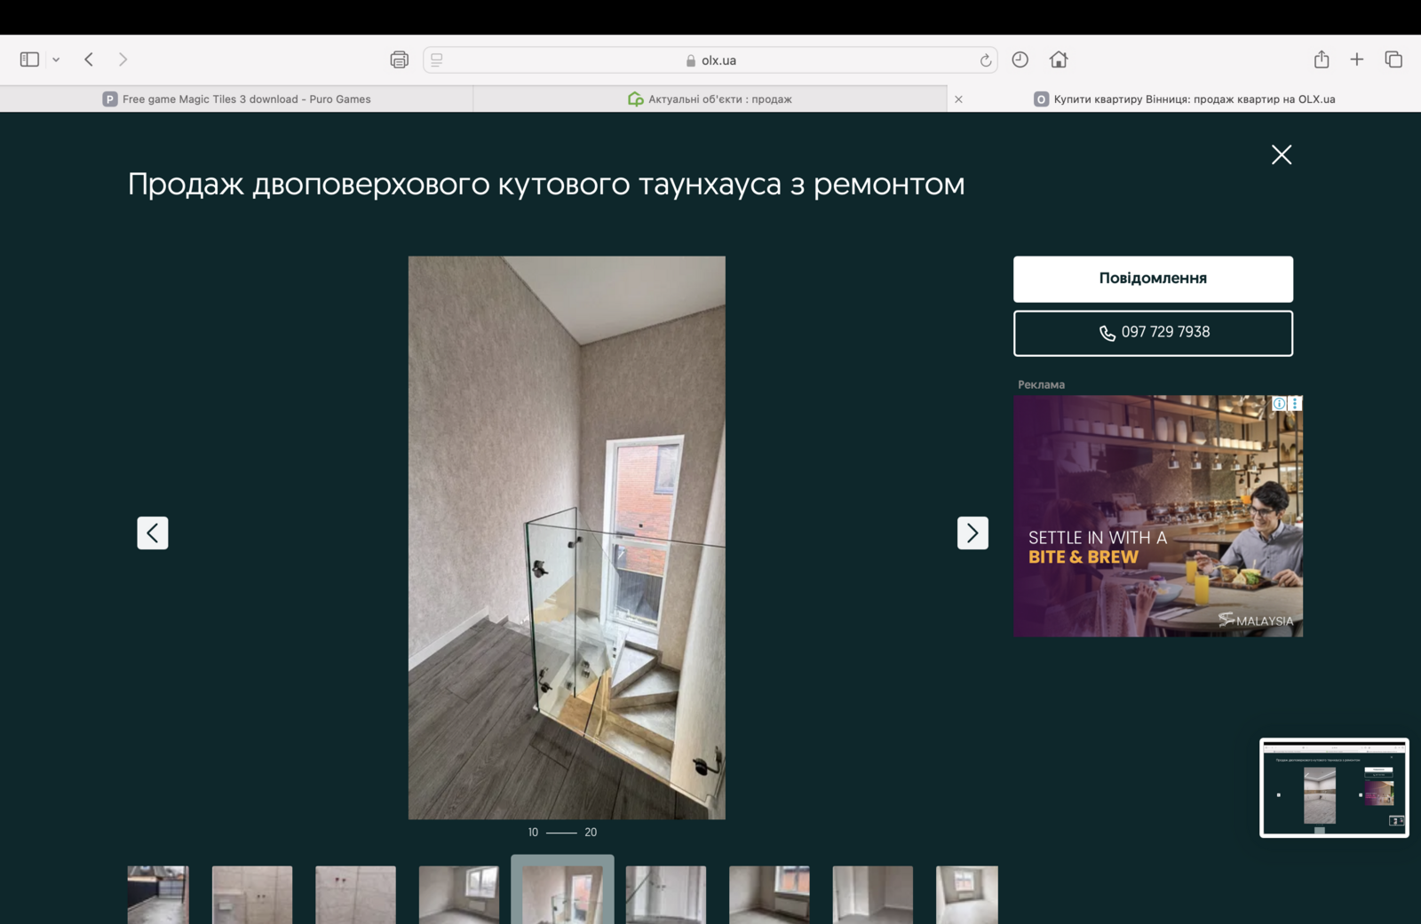Close the gallery with X button
The height and width of the screenshot is (924, 1421).
click(x=1281, y=155)
